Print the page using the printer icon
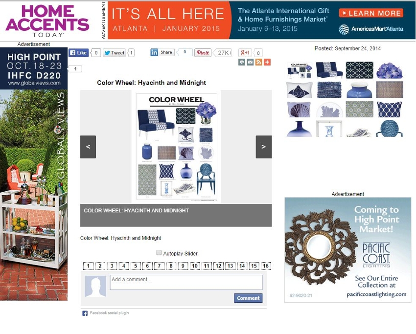The image size is (416, 334). tap(242, 62)
